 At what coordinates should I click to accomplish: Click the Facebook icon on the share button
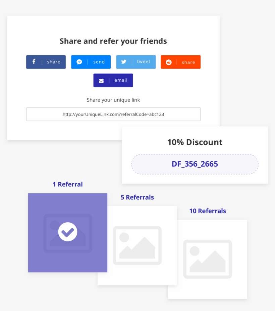click(34, 62)
